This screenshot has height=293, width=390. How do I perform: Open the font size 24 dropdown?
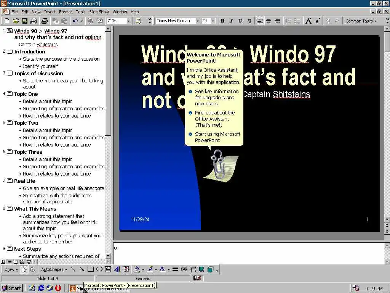213,21
